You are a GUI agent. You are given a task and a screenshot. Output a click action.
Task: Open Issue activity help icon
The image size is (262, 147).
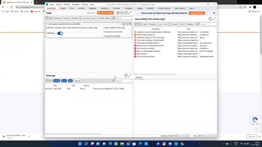point(210,19)
